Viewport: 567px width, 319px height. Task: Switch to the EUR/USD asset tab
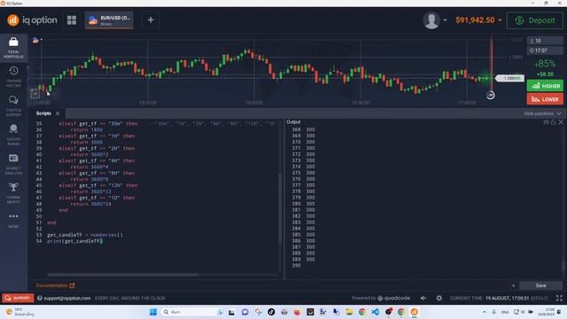[x=109, y=20]
